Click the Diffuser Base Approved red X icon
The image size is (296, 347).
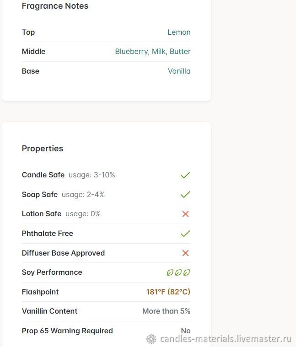point(186,253)
